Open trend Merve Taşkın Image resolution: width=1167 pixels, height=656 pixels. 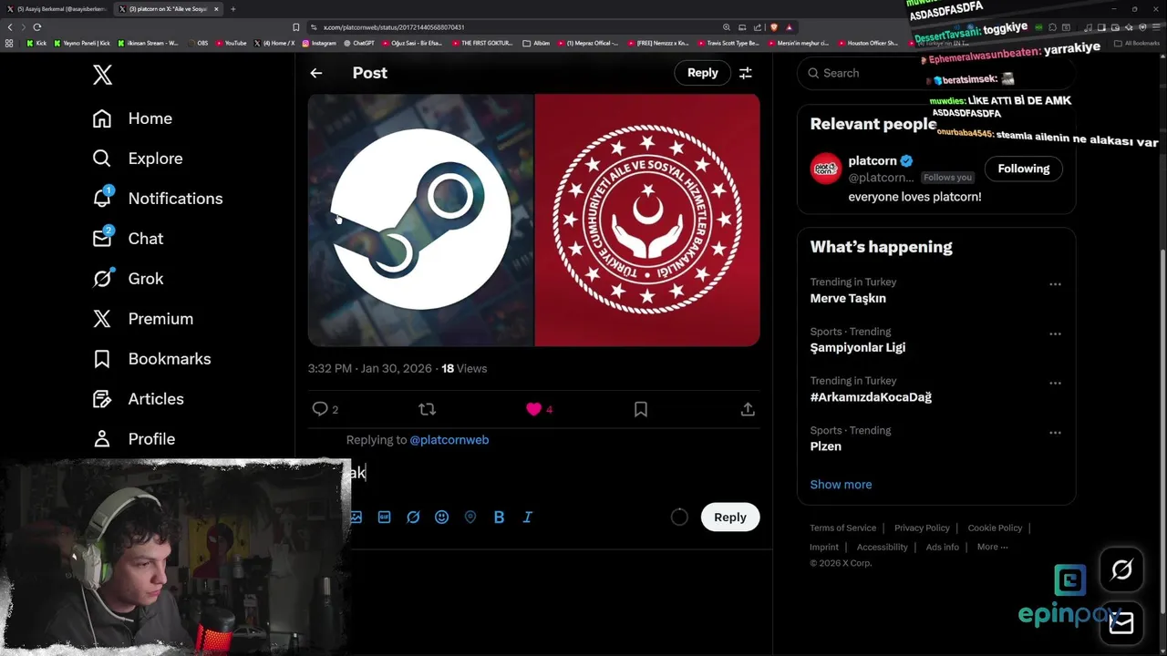(848, 298)
